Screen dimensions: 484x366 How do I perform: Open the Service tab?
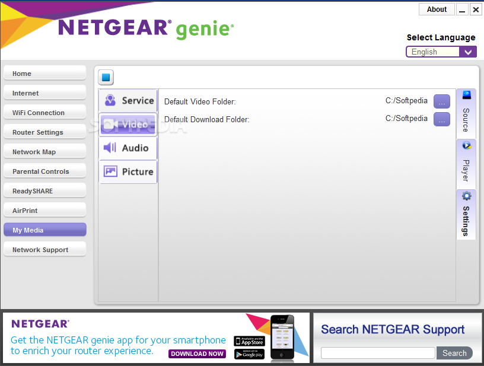(128, 101)
